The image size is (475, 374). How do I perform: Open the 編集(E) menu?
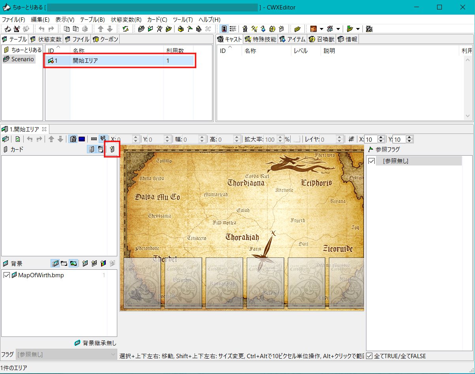pos(40,19)
